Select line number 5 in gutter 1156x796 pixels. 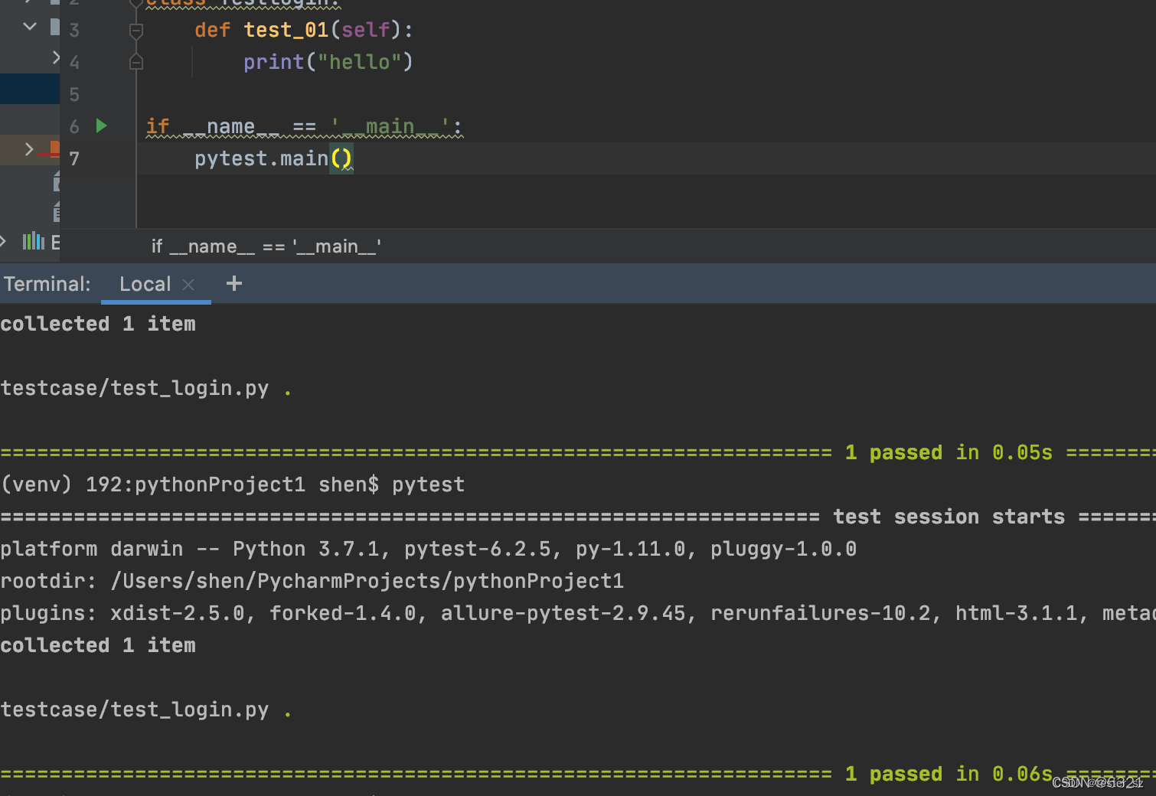coord(74,94)
